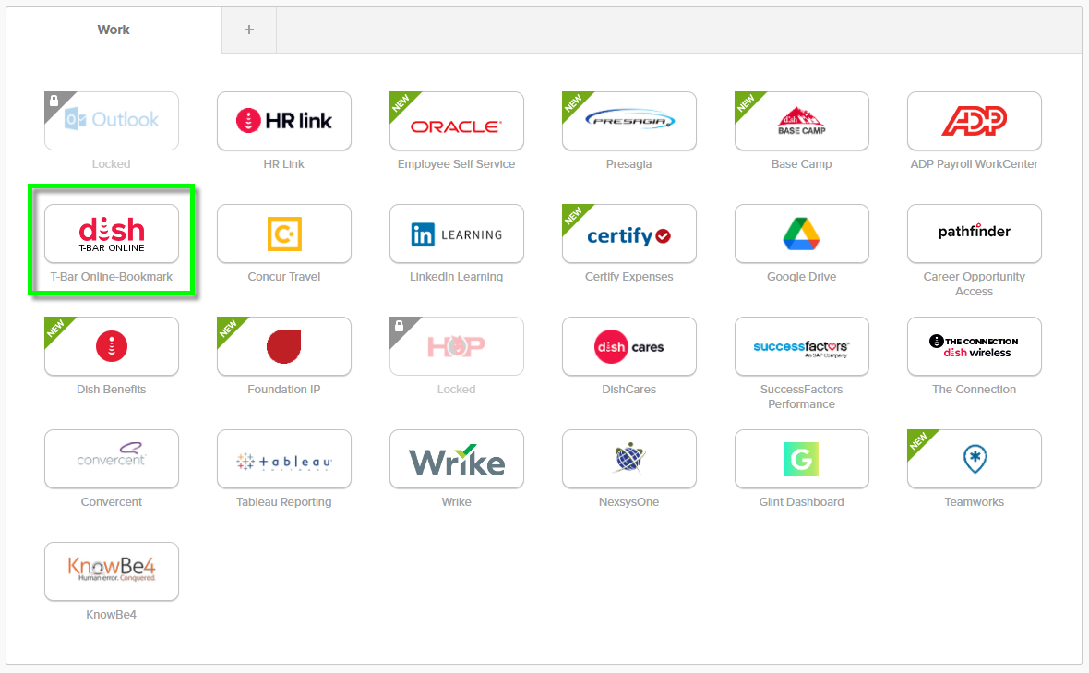1089x673 pixels.
Task: Click the Wrike label text
Action: (x=456, y=501)
